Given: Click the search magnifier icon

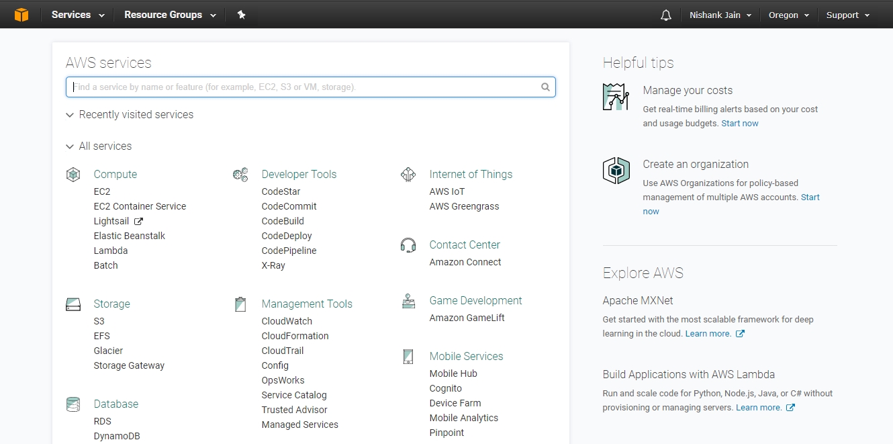Looking at the screenshot, I should click(545, 87).
